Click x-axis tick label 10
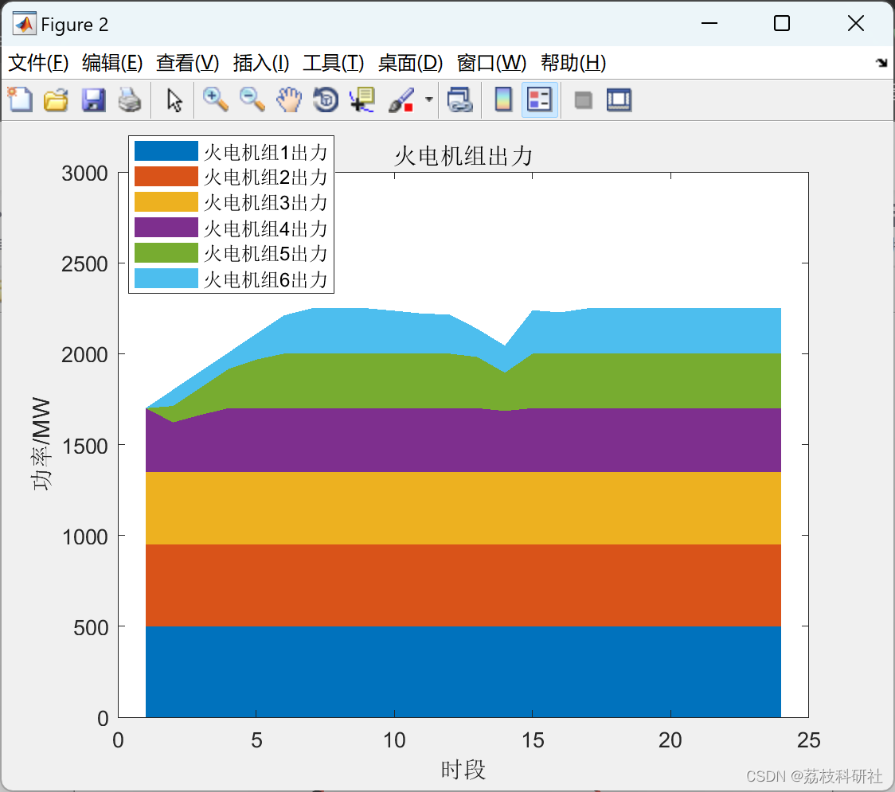 (394, 740)
